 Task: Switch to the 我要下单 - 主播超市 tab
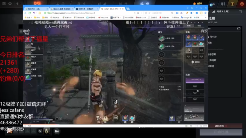87,9
